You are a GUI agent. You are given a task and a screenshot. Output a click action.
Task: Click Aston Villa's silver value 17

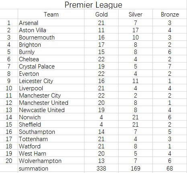click(136, 30)
